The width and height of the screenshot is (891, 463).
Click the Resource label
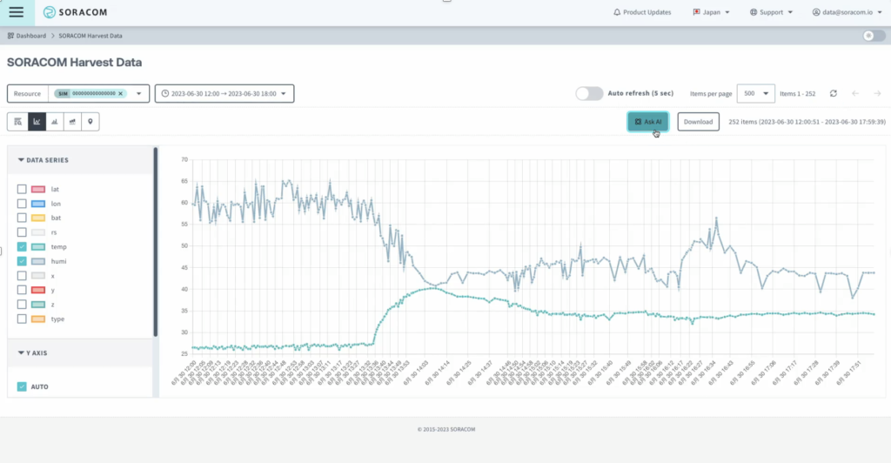pyautogui.click(x=27, y=94)
